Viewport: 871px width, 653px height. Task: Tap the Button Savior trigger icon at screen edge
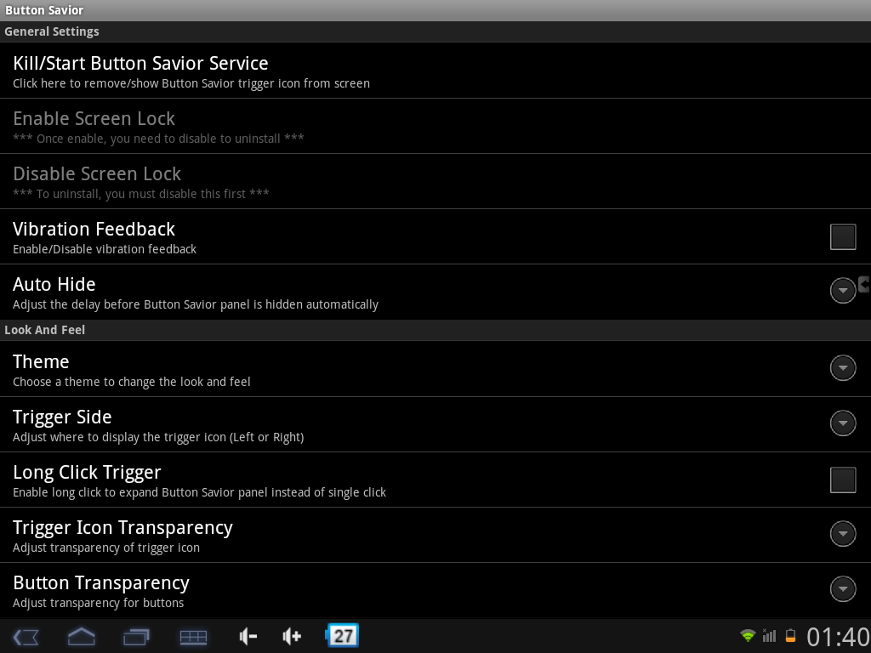tap(864, 284)
